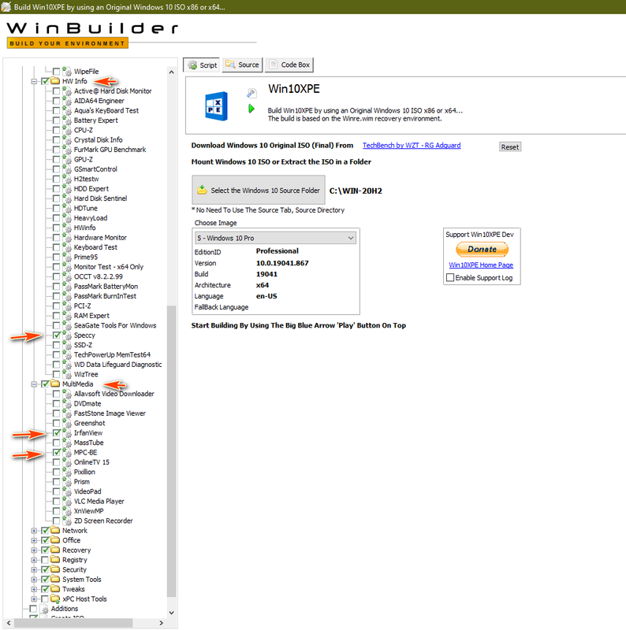Select the Hard Disk Sentinel tree row

(100, 198)
